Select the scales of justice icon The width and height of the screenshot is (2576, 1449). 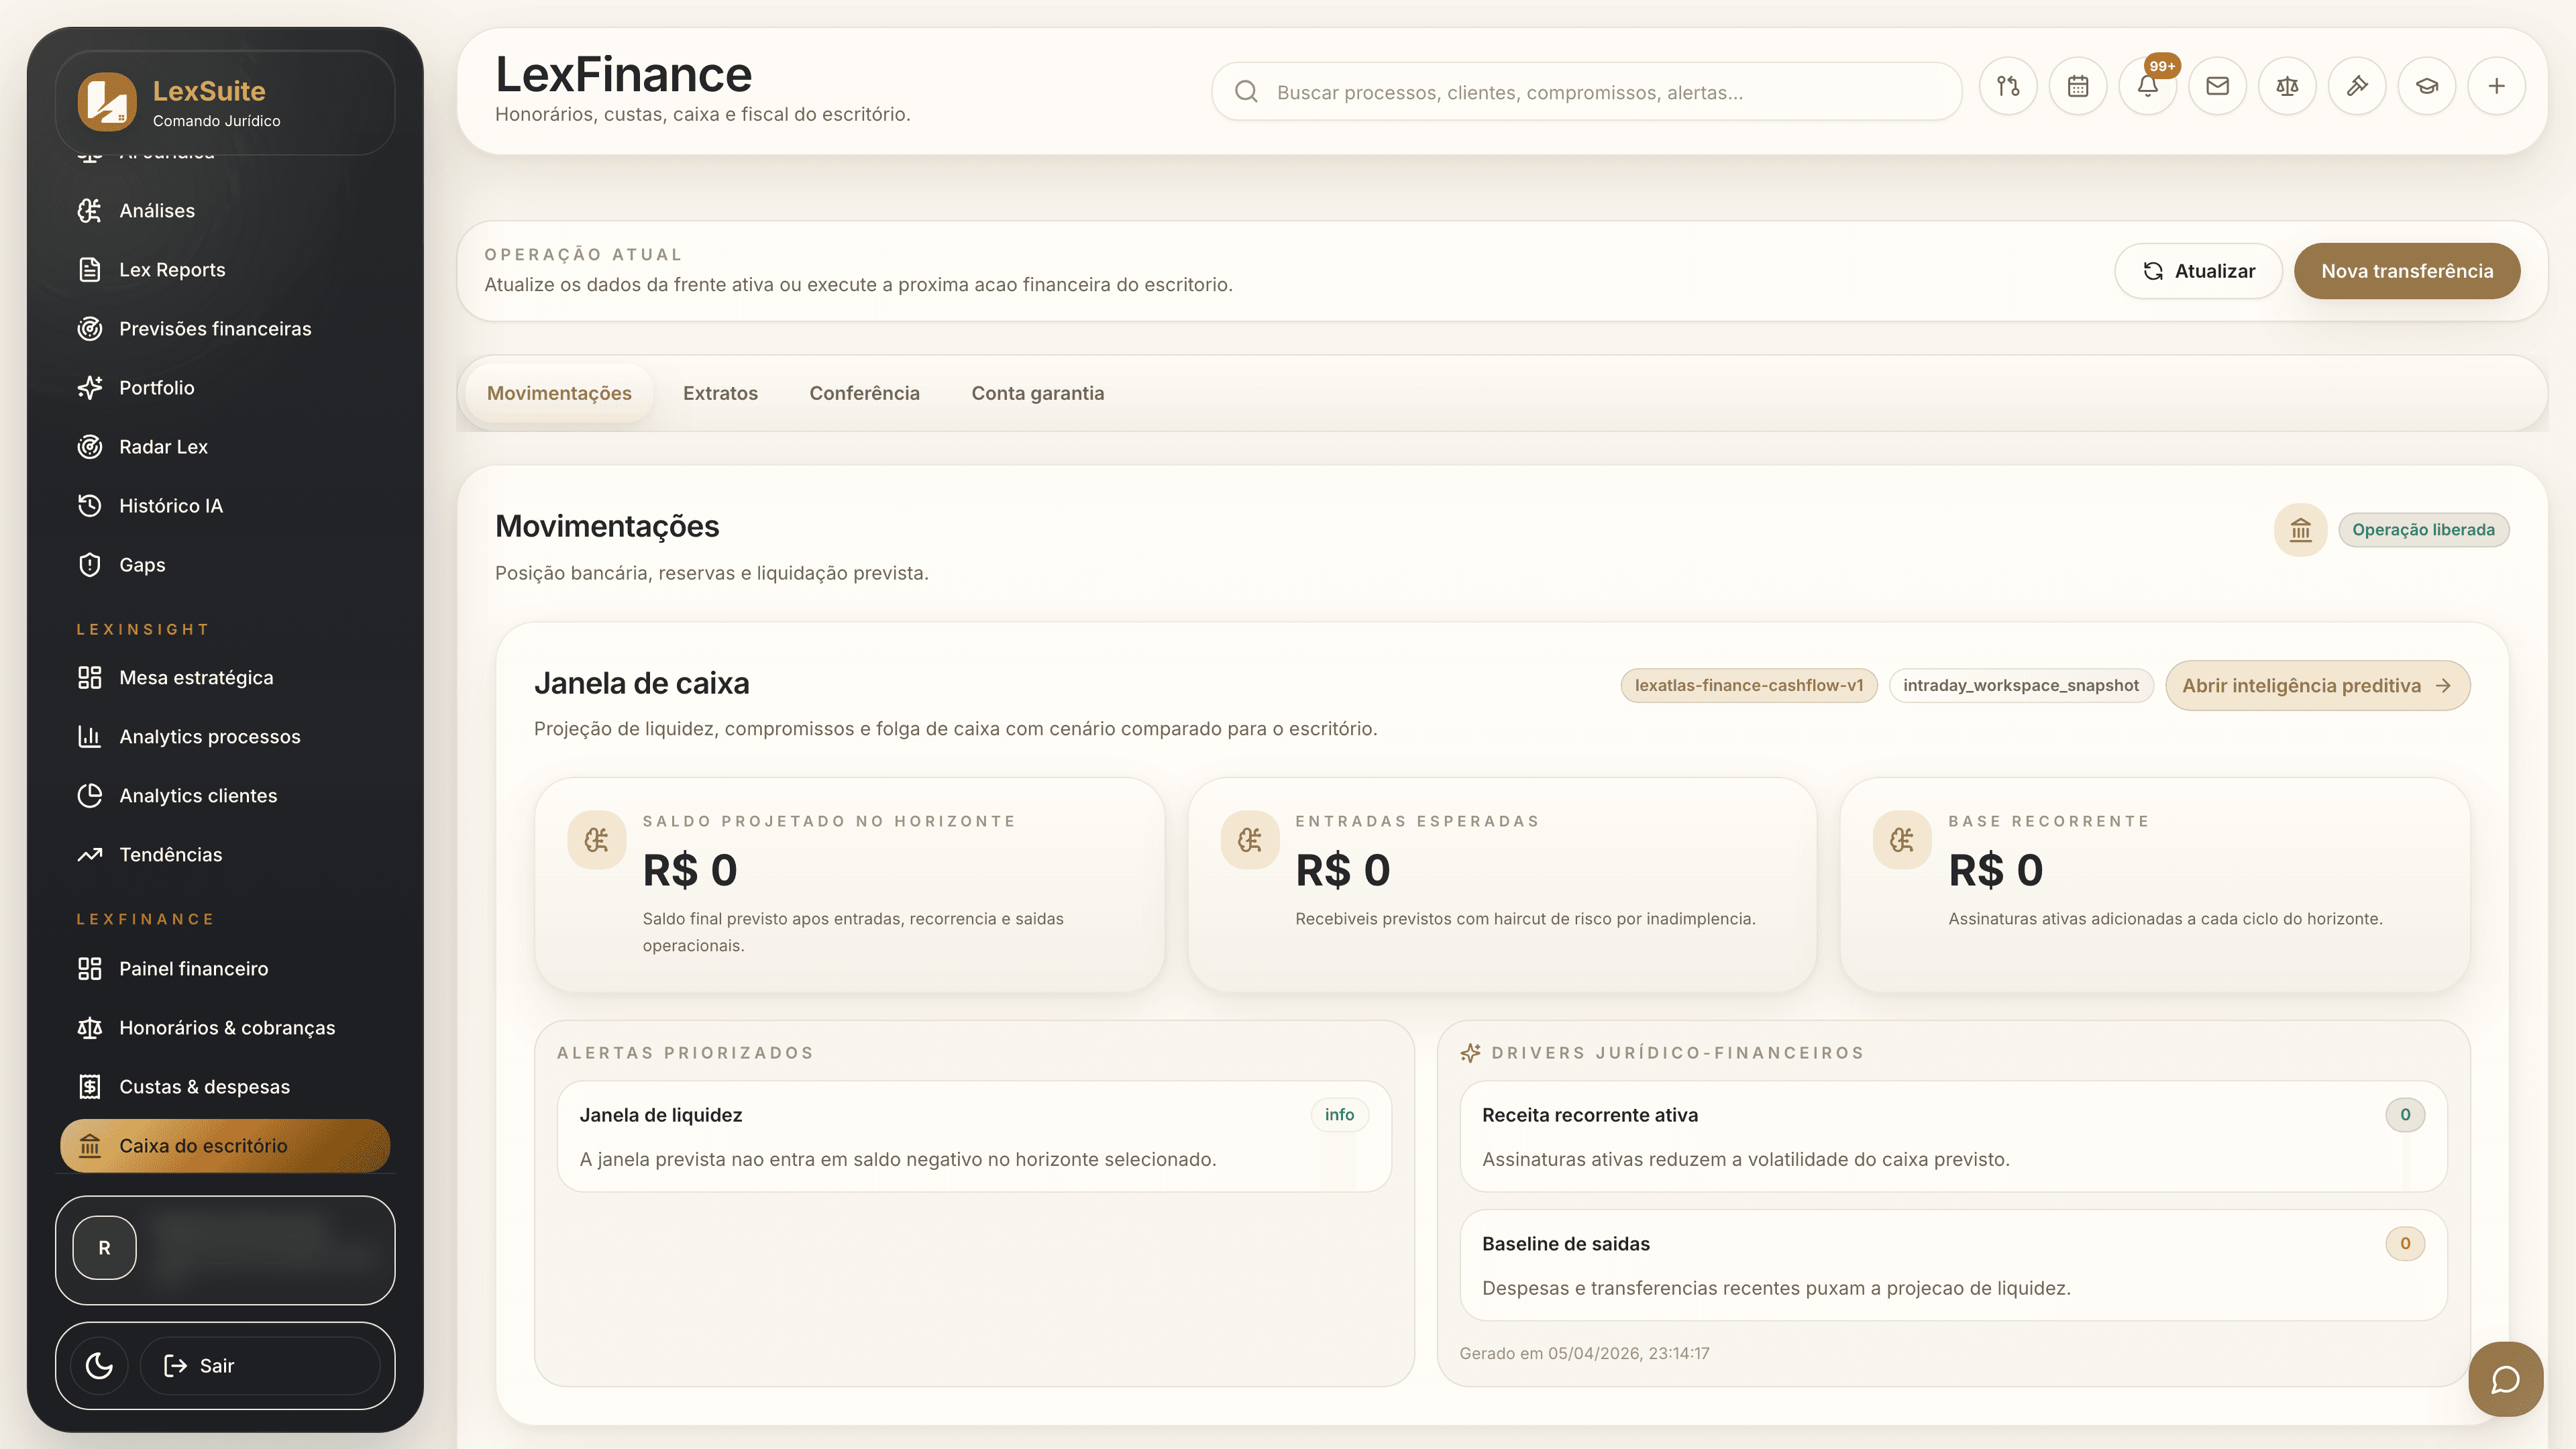(x=2287, y=86)
